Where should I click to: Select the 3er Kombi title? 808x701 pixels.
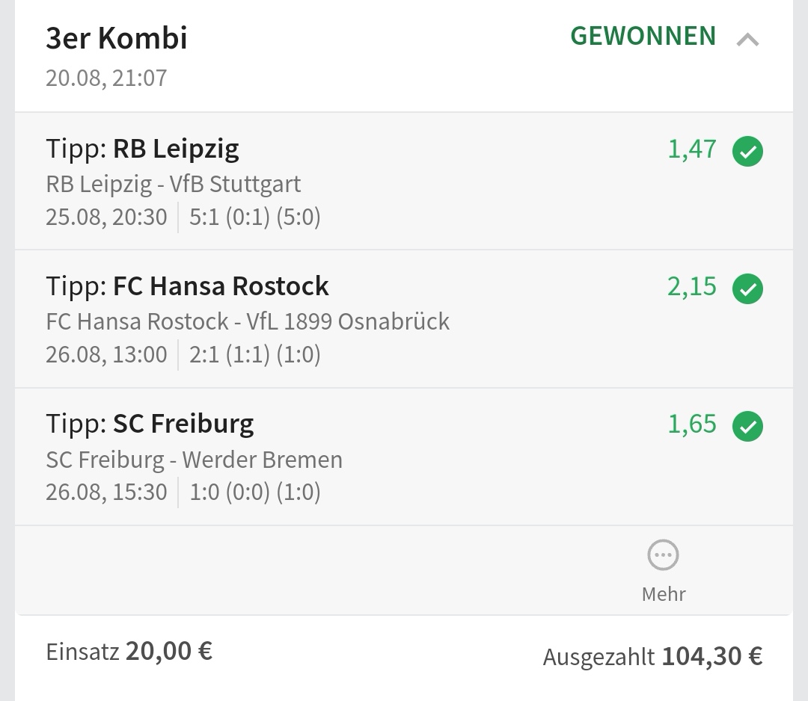click(x=117, y=38)
